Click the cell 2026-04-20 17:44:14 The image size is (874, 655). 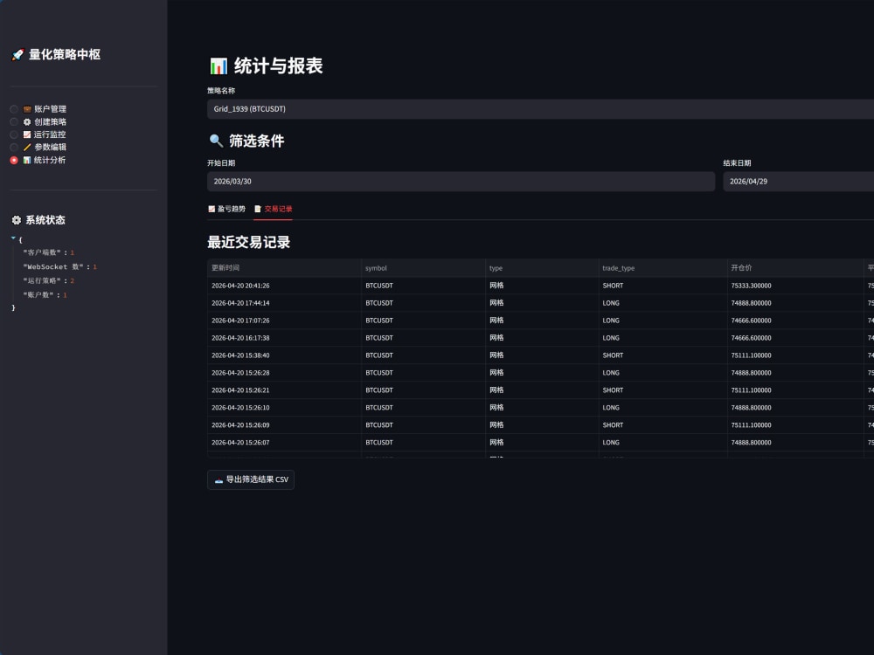284,303
